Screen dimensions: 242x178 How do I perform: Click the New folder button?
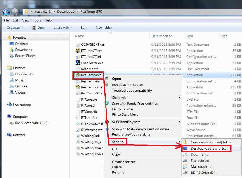104,28
